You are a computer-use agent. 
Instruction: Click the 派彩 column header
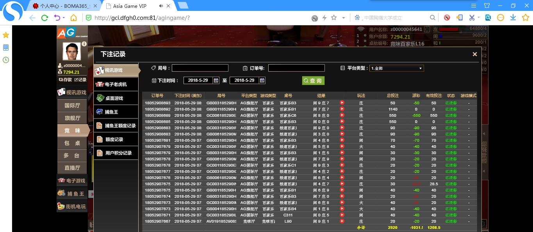(416, 95)
